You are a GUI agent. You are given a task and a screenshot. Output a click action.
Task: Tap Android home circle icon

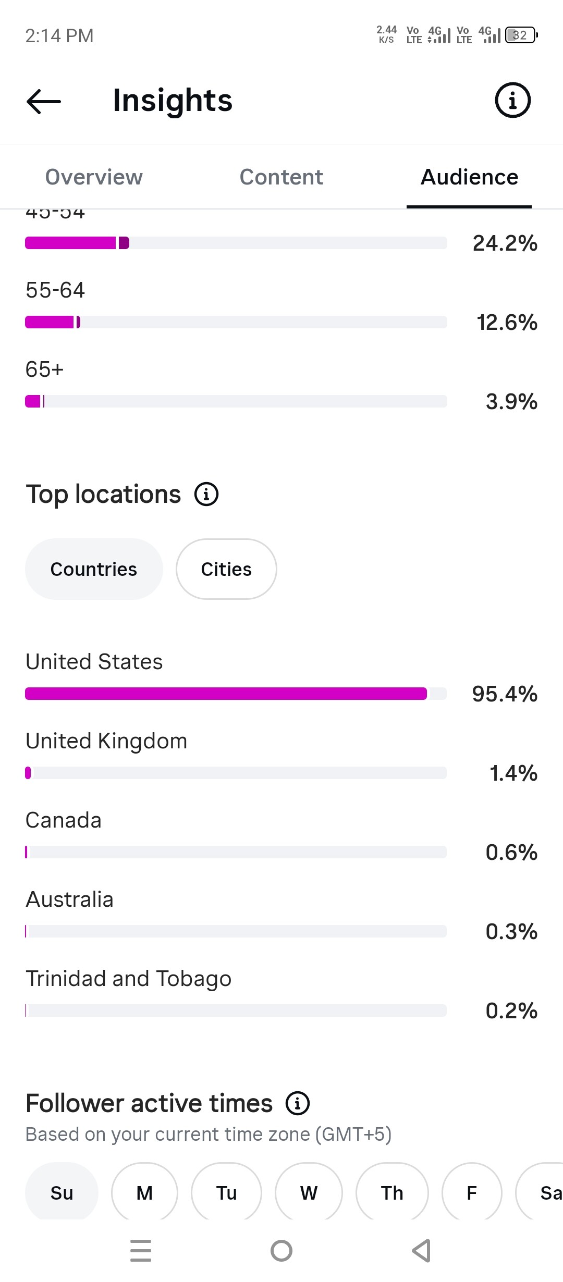(281, 1251)
